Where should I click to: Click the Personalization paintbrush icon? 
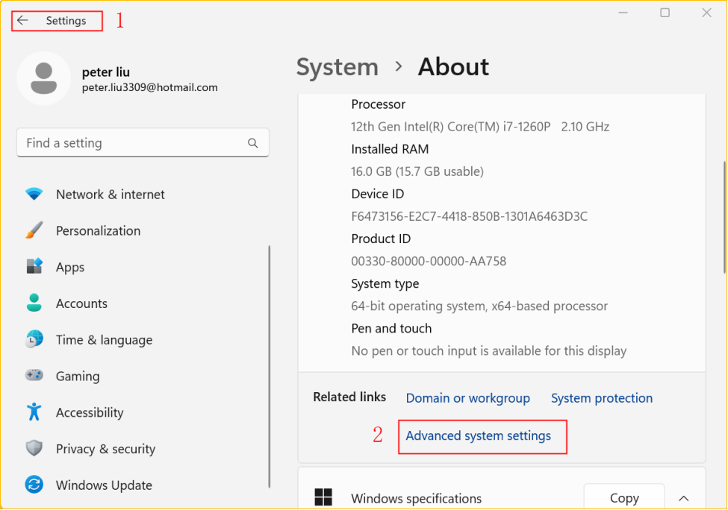[34, 231]
